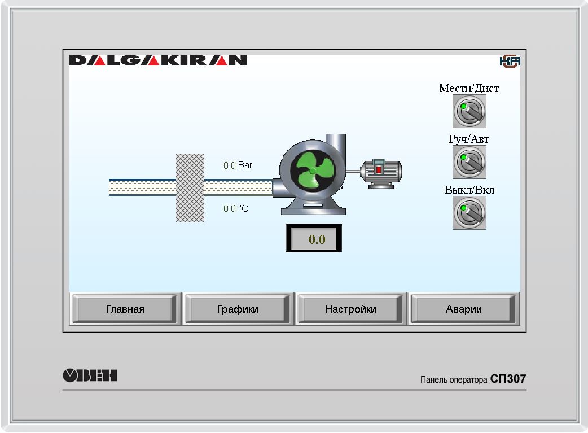This screenshot has height=433, width=588.
Task: Click the Панель оператора СП307 label
Action: (473, 379)
